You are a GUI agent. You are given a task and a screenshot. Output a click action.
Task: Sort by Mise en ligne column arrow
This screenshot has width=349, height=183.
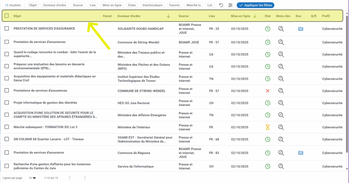click(x=255, y=16)
